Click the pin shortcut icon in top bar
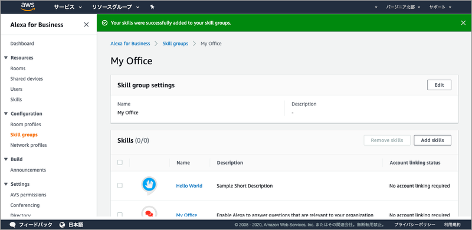This screenshot has width=472, height=230. coord(152,7)
